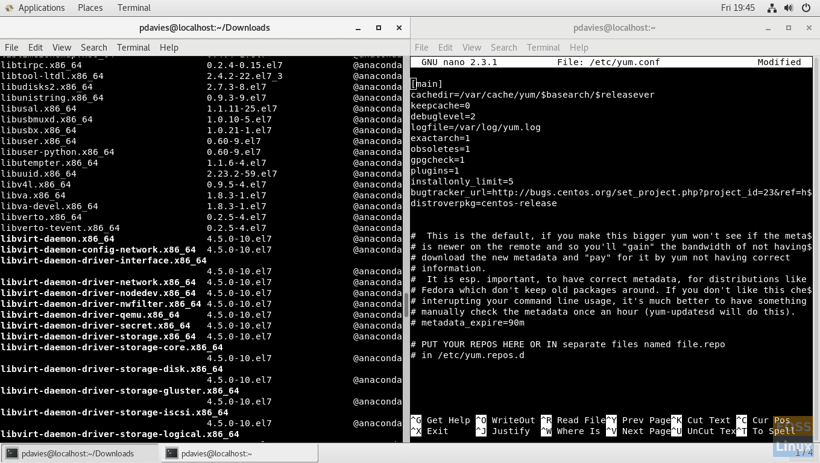Click the ^W Where Is nano shortcut
The height and width of the screenshot is (463, 820).
click(x=570, y=431)
